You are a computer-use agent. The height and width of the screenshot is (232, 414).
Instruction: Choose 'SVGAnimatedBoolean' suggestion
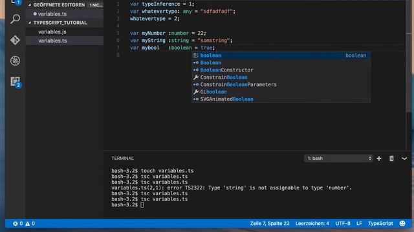(x=281, y=99)
